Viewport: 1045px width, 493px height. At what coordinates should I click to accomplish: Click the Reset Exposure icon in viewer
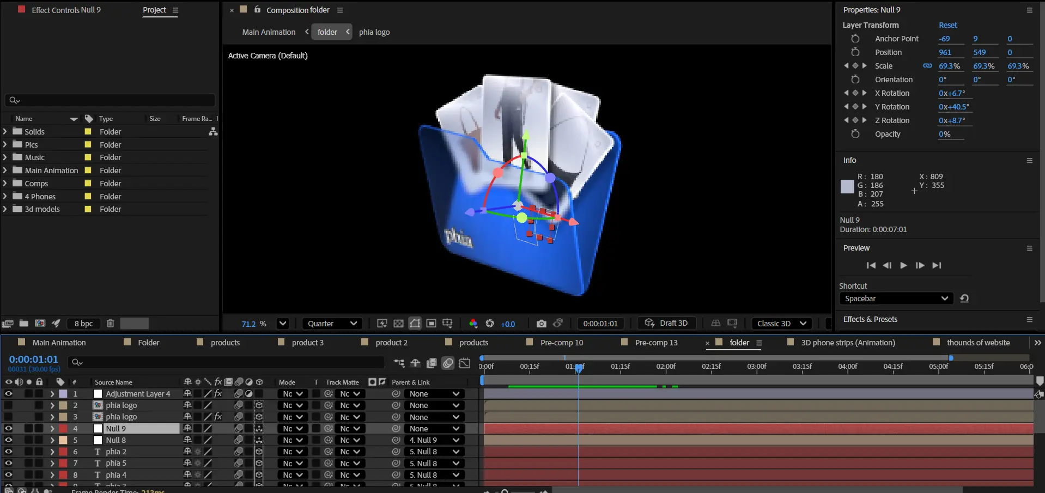pyautogui.click(x=490, y=324)
